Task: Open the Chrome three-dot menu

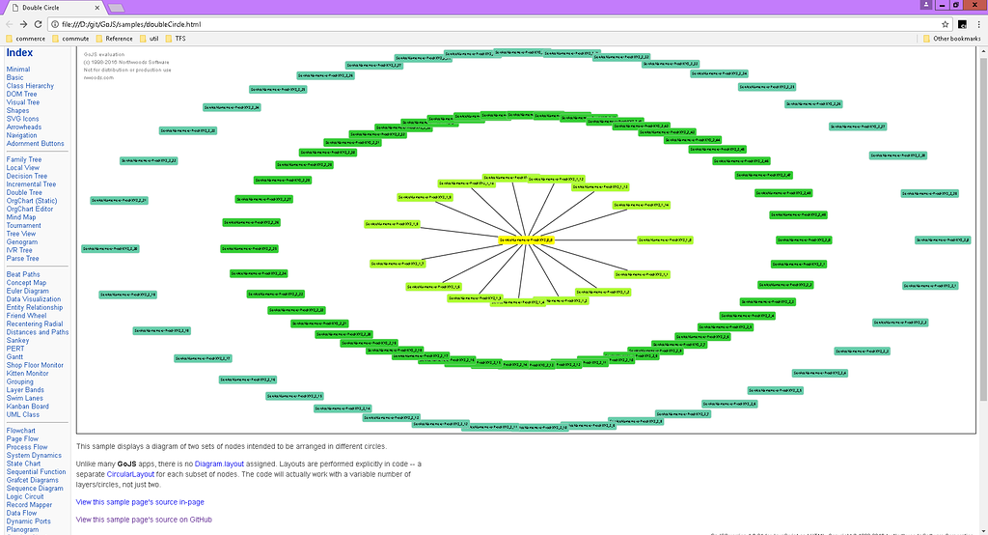Action: (x=978, y=23)
